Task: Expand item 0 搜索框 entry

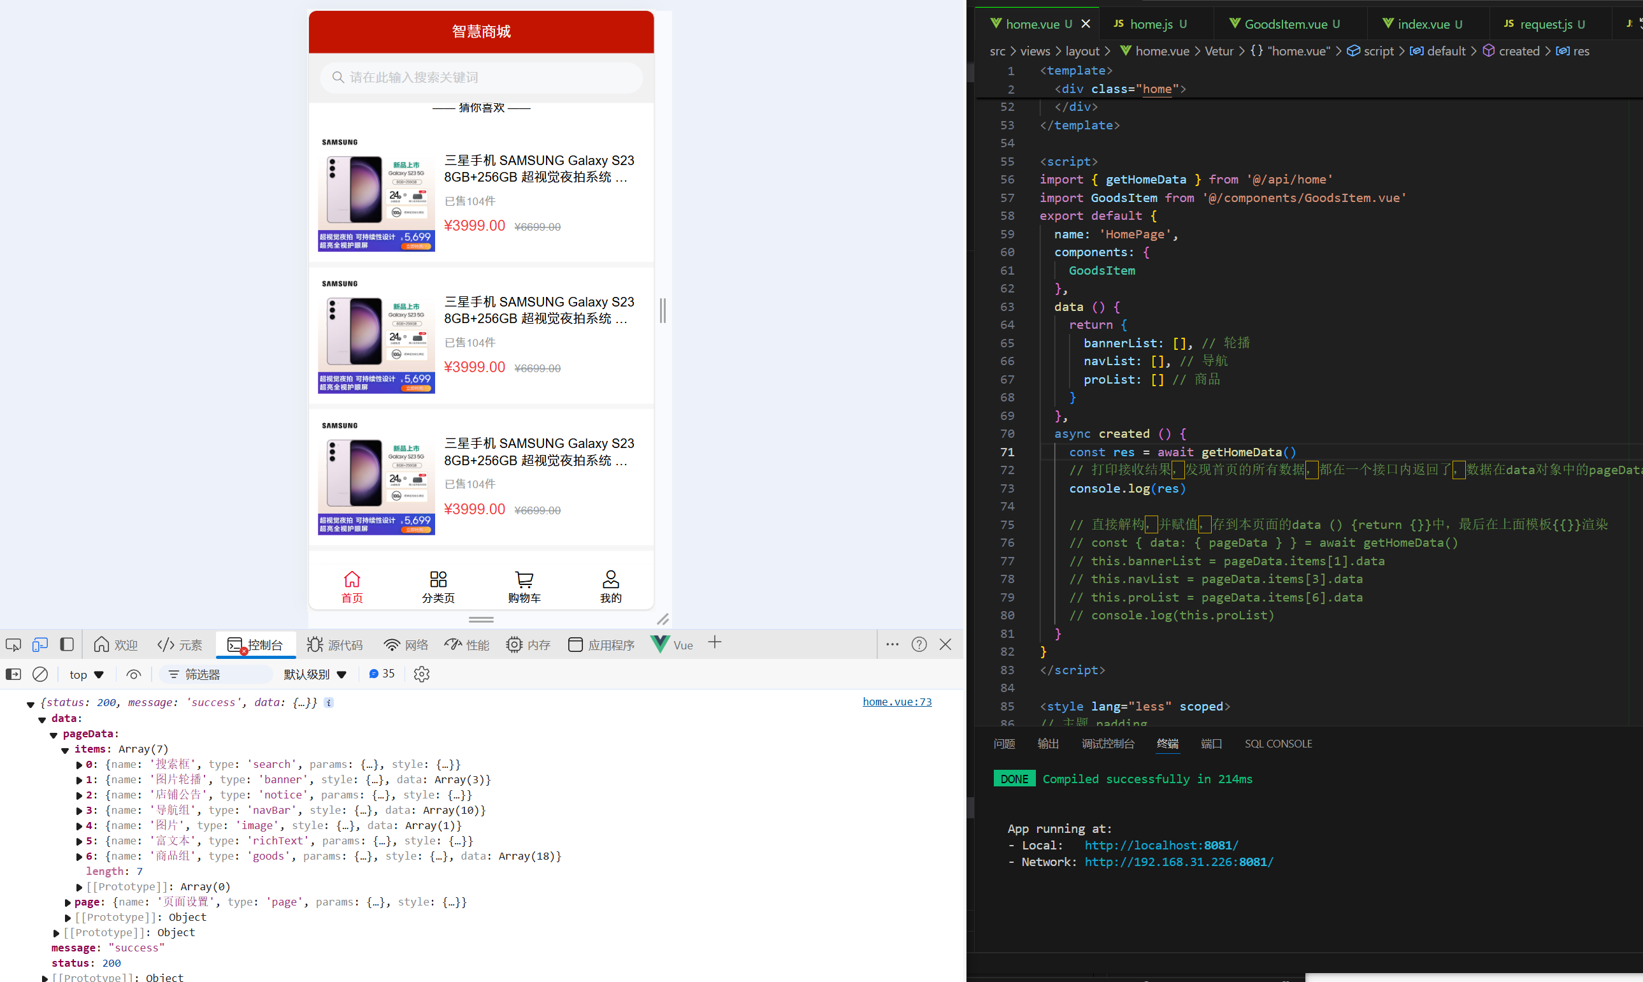Action: pos(80,765)
